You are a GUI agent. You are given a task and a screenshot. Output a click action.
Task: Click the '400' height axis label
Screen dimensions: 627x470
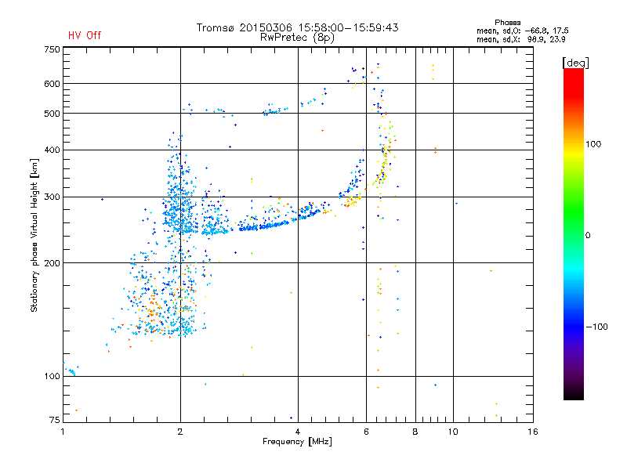(x=52, y=150)
